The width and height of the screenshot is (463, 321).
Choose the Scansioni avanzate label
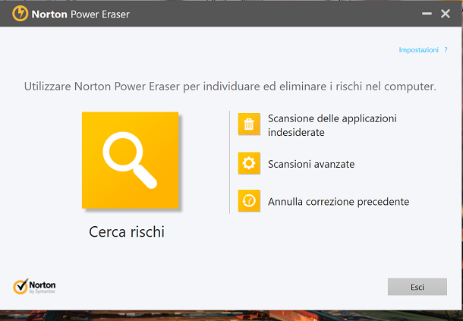click(311, 164)
